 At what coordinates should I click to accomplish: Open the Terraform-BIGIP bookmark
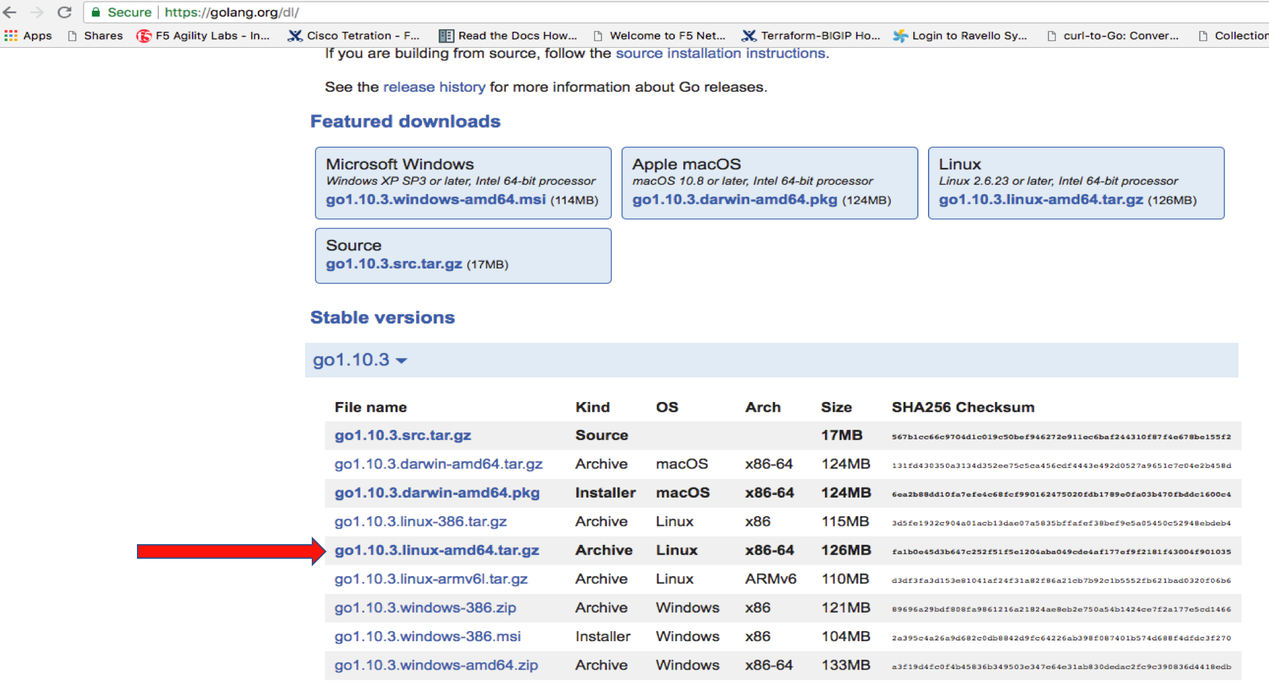tap(811, 36)
